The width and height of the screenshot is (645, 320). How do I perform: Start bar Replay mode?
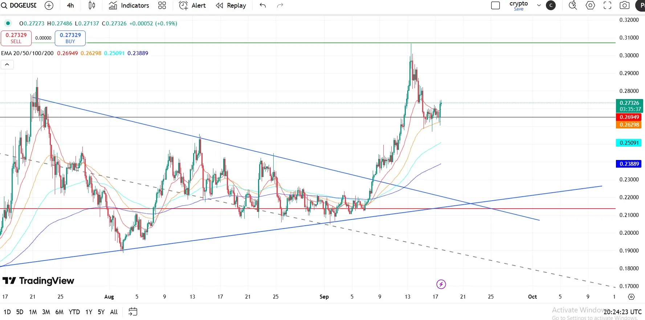[231, 5]
